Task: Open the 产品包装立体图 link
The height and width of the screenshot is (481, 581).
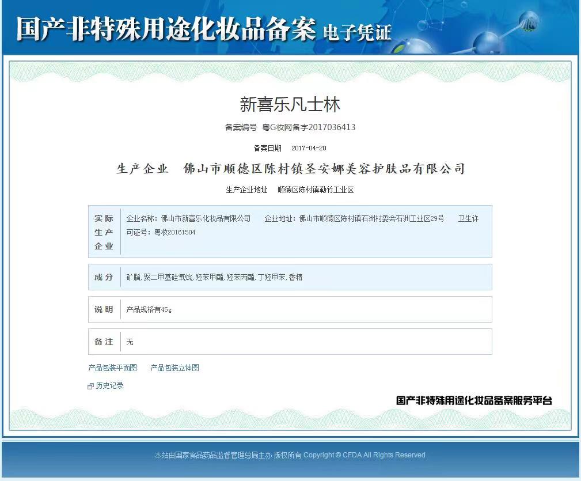Action: 175,368
